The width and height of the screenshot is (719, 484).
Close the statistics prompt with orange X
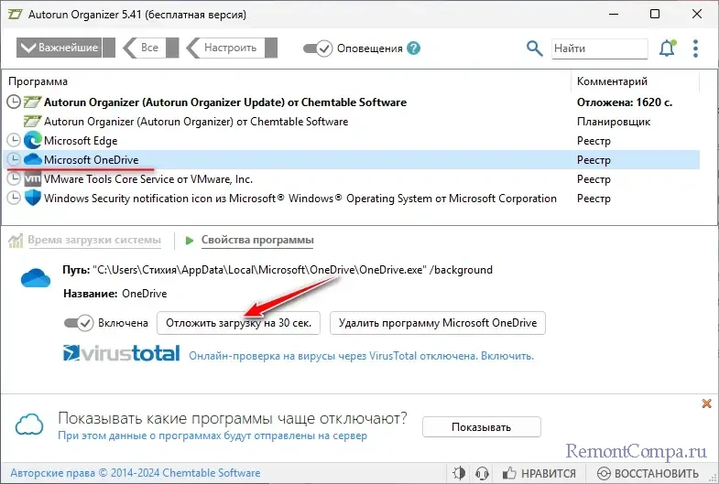click(706, 403)
